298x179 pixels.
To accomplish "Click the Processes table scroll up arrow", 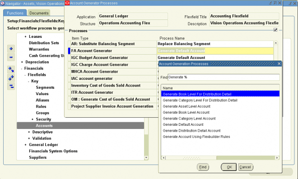I will click(x=275, y=43).
